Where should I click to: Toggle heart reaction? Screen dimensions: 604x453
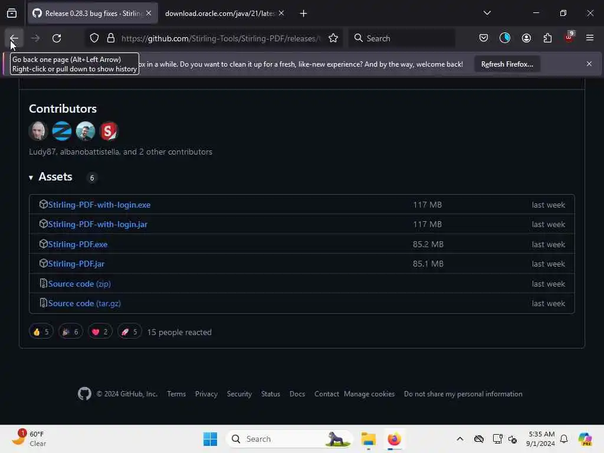100,332
